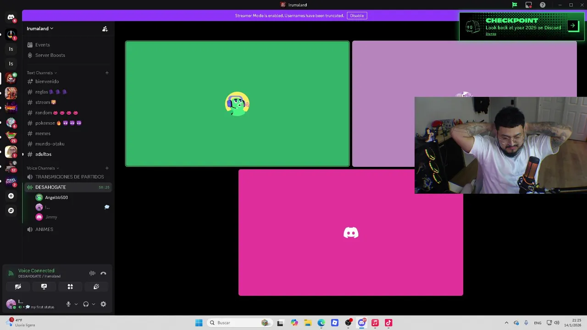Start an Activity with the shapes icon
The height and width of the screenshot is (330, 587).
[x=70, y=286]
